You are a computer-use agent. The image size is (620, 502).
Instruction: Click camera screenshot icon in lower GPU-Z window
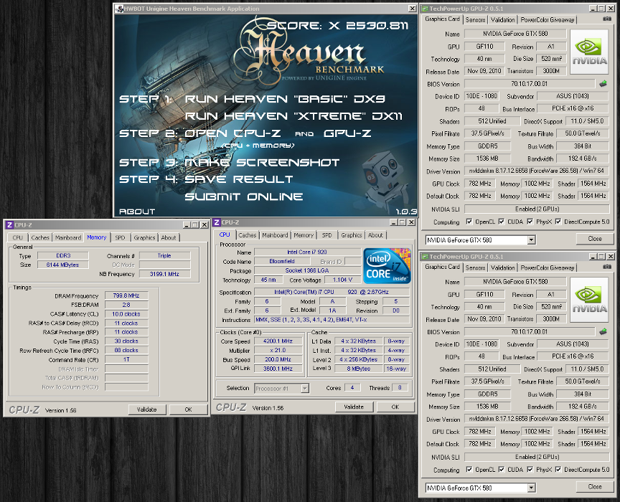(607, 267)
